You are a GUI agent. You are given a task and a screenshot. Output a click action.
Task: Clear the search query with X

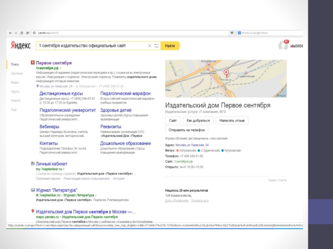pyautogui.click(x=149, y=46)
